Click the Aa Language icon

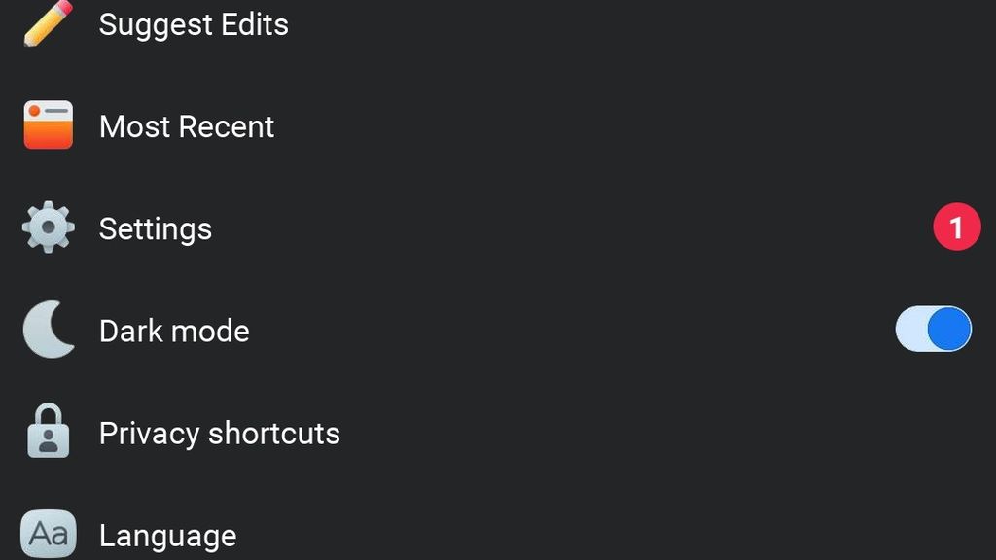click(49, 534)
